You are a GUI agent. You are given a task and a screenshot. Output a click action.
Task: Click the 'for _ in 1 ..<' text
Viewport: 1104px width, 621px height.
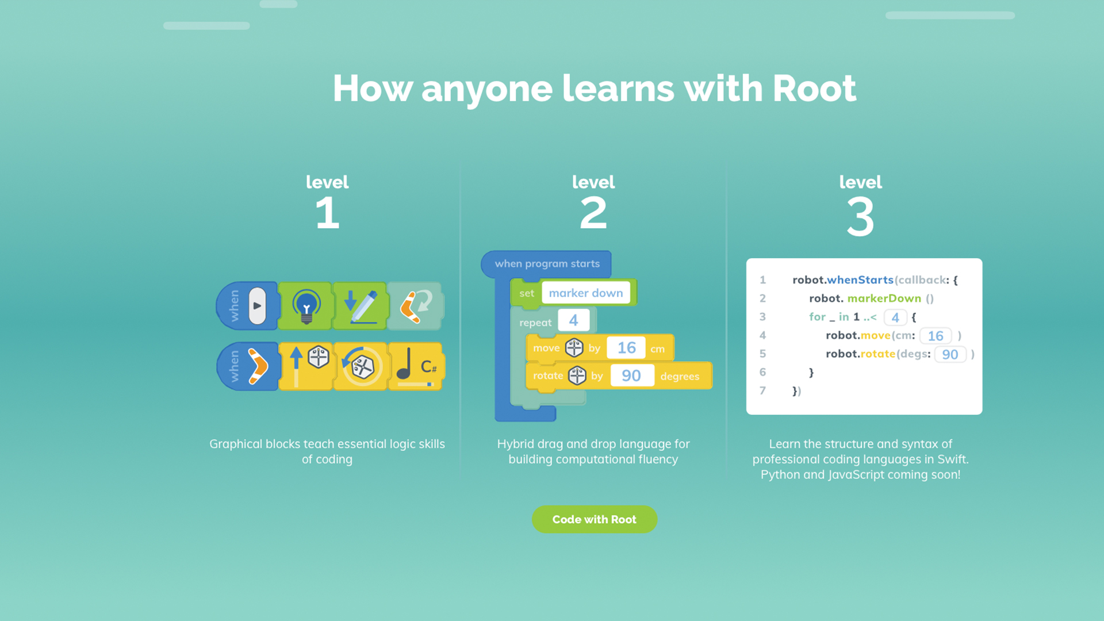(x=843, y=317)
